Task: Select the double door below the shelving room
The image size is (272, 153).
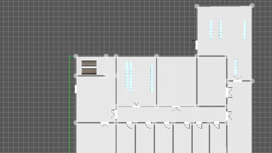Action: (x=136, y=105)
